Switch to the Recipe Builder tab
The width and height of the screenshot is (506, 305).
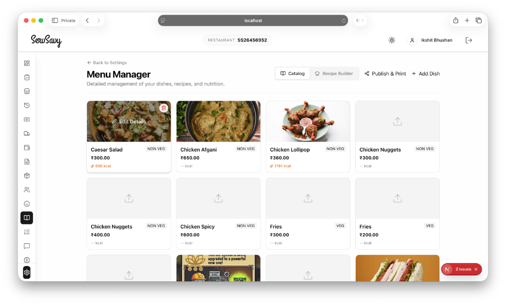(x=335, y=73)
